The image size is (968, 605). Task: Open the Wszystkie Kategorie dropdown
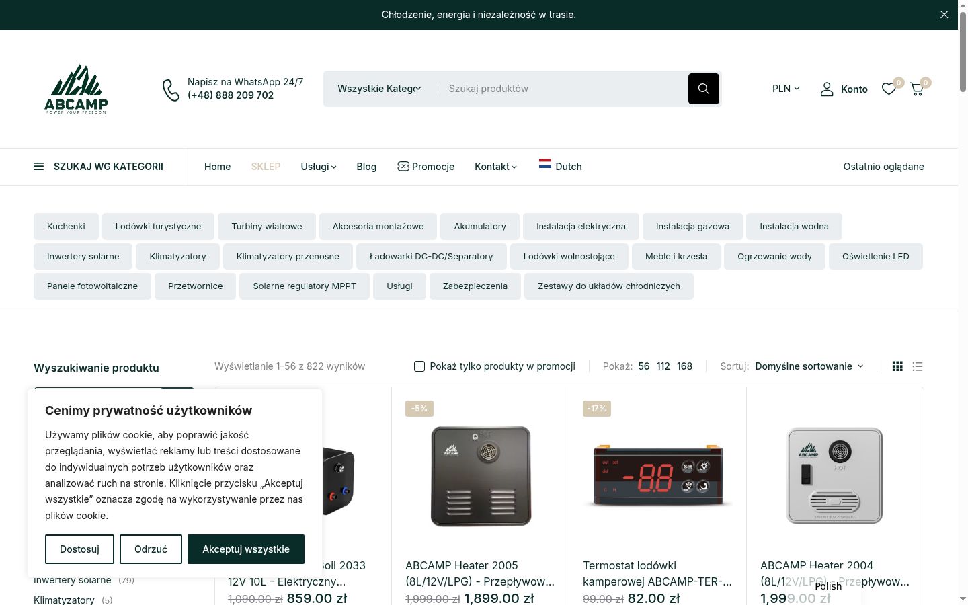click(x=379, y=89)
